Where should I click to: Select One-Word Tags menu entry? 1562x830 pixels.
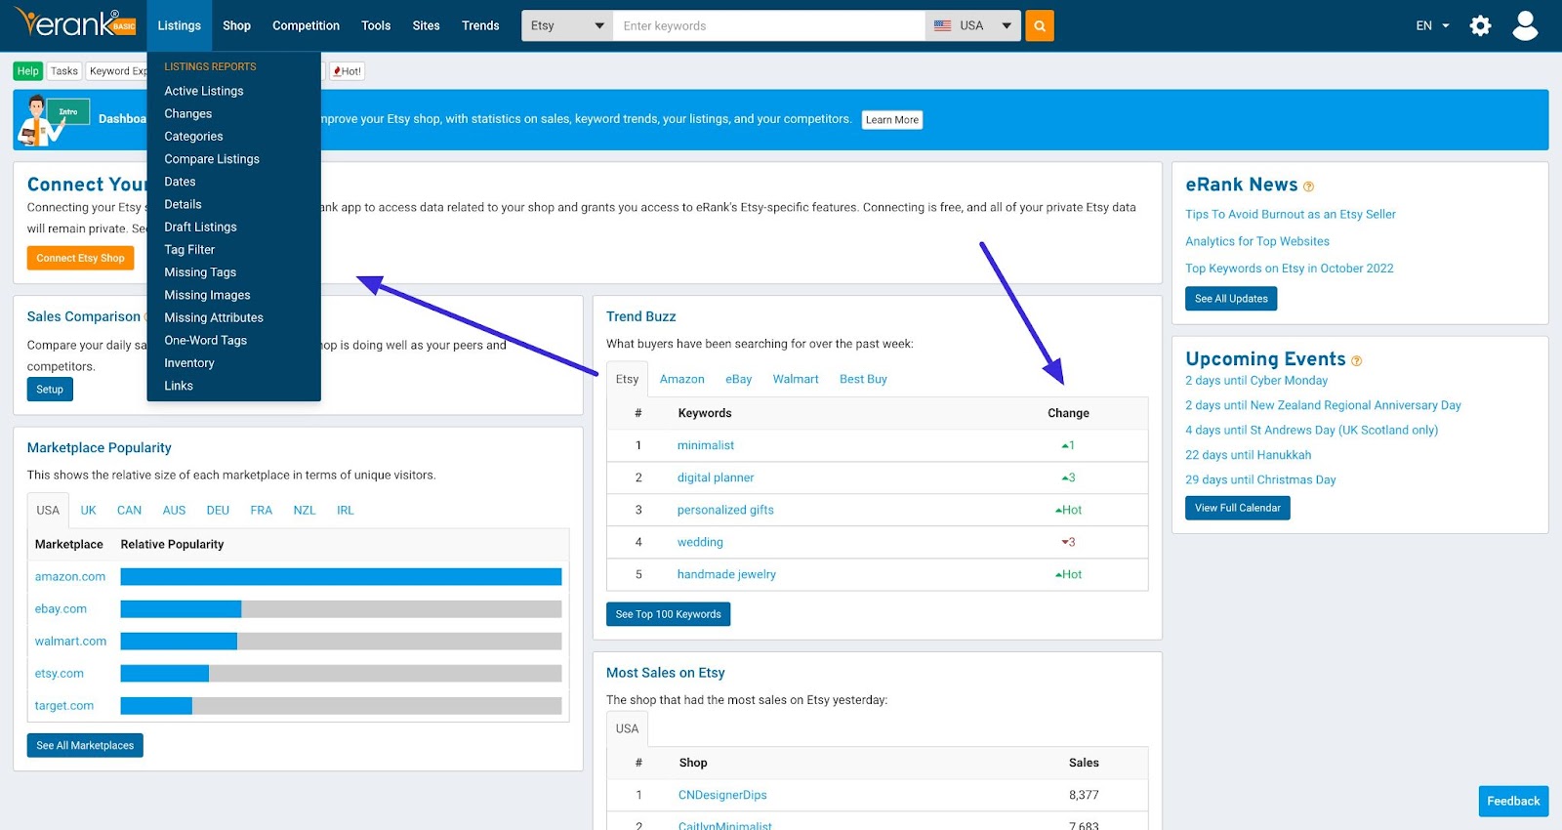click(205, 340)
